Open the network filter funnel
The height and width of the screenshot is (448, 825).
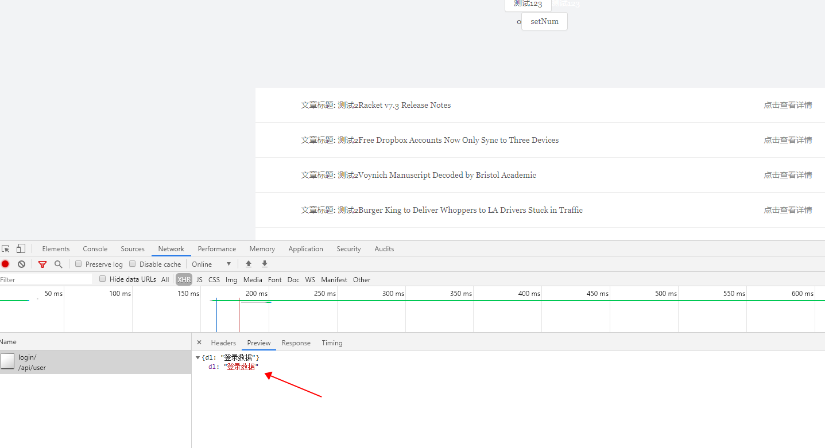42,264
